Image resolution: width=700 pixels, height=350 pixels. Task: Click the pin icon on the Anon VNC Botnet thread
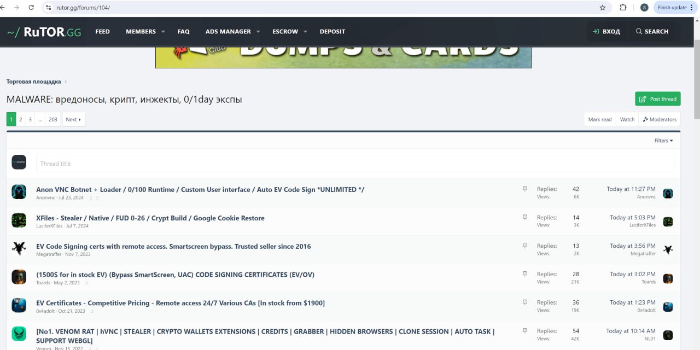click(x=525, y=189)
